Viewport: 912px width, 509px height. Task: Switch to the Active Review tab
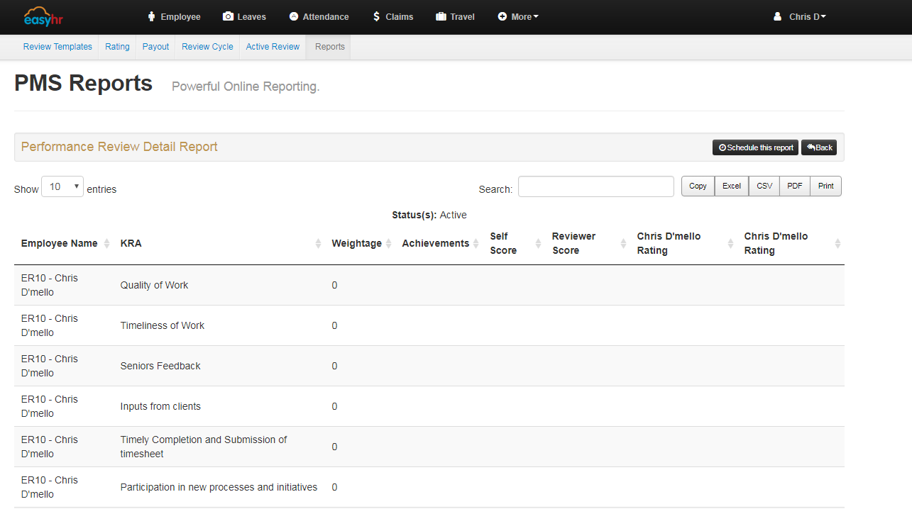point(273,47)
